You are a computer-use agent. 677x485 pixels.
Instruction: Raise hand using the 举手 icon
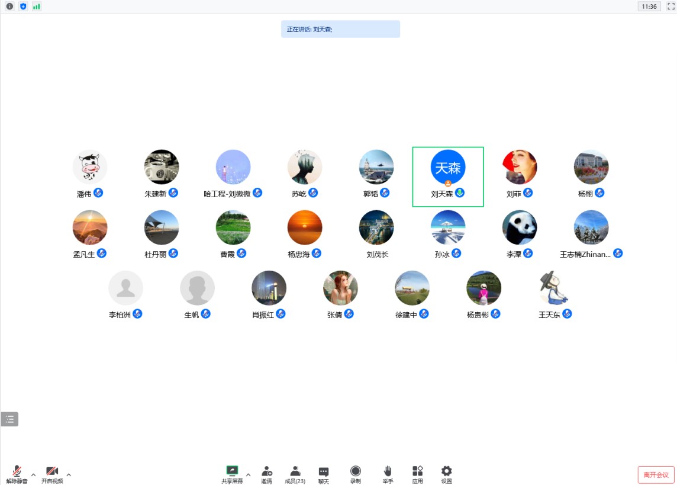click(388, 474)
